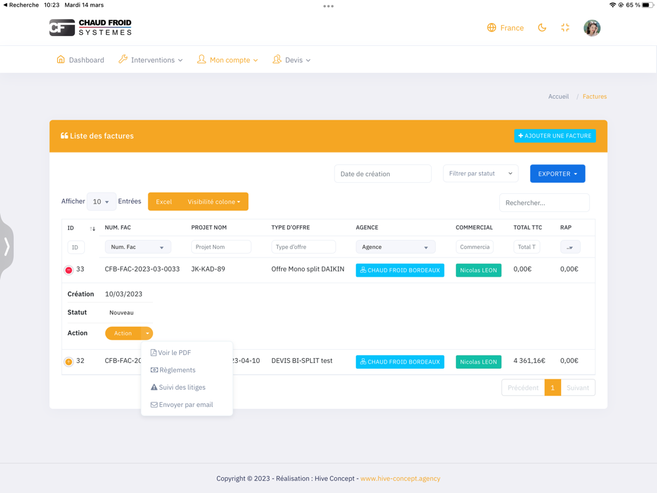Click the ID filter input
The width and height of the screenshot is (657, 493).
pos(76,247)
